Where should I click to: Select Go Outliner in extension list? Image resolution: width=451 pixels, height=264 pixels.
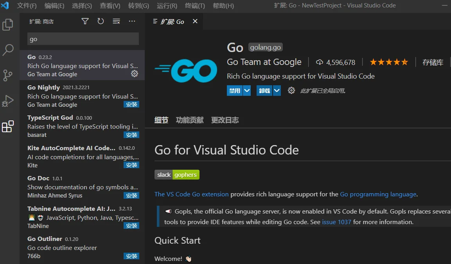tap(82, 247)
